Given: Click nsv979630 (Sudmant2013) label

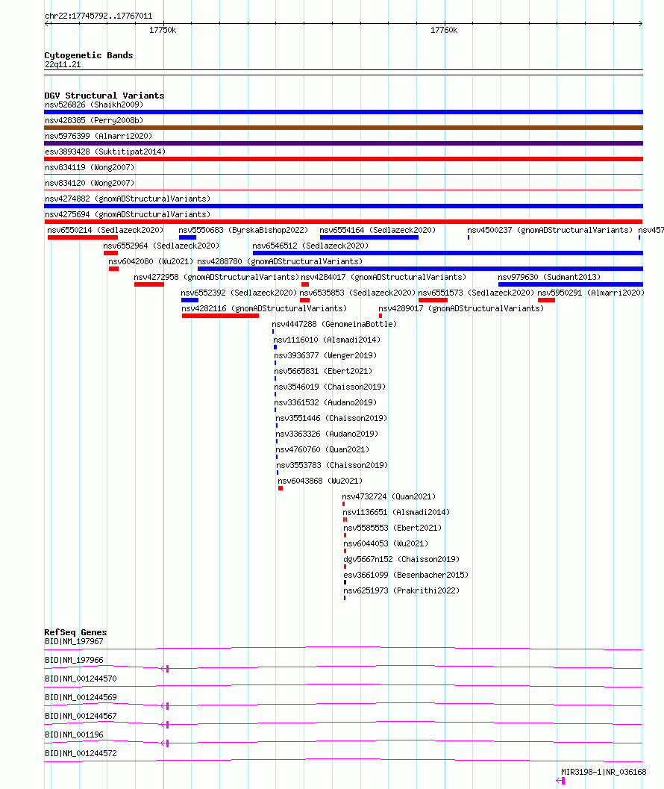Looking at the screenshot, I should click(x=549, y=277).
